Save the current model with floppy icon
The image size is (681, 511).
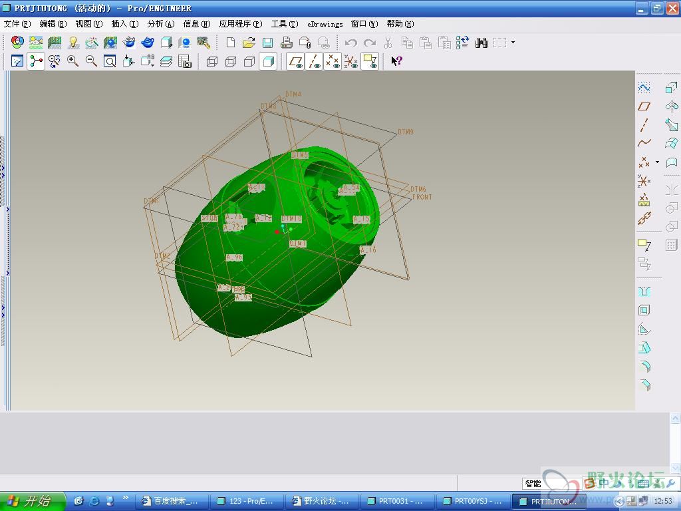click(x=267, y=43)
